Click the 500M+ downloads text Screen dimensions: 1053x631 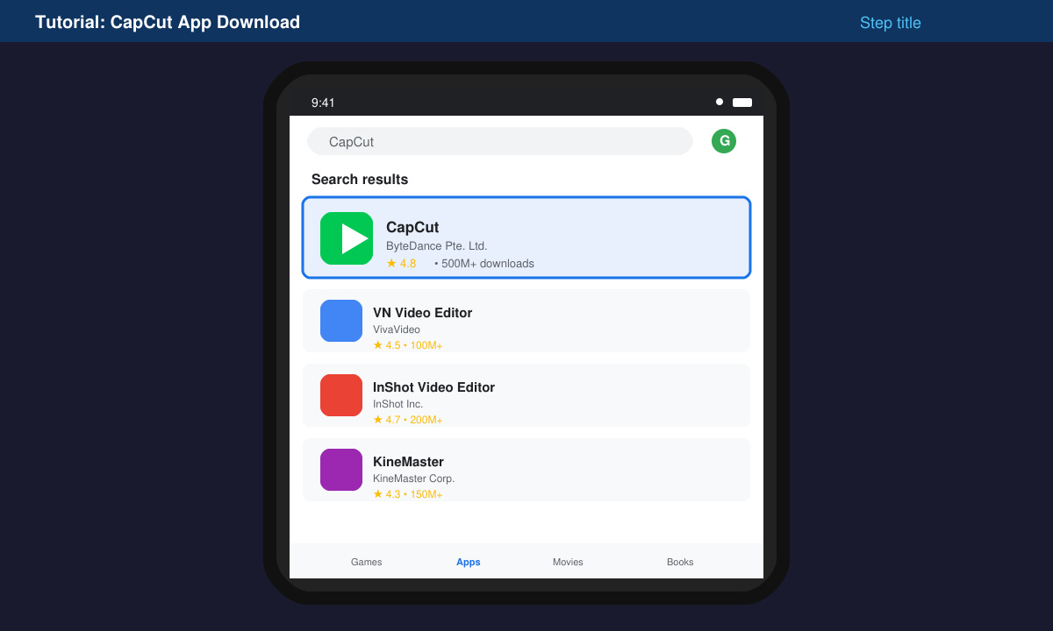[484, 263]
